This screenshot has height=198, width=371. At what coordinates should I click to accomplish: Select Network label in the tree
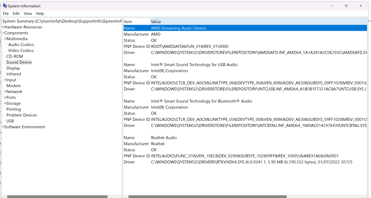point(14,91)
